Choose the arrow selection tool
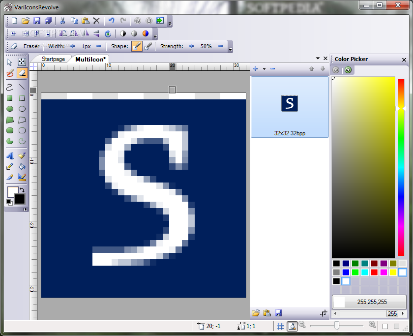Screen dimensions: 413x336 (x=10, y=62)
